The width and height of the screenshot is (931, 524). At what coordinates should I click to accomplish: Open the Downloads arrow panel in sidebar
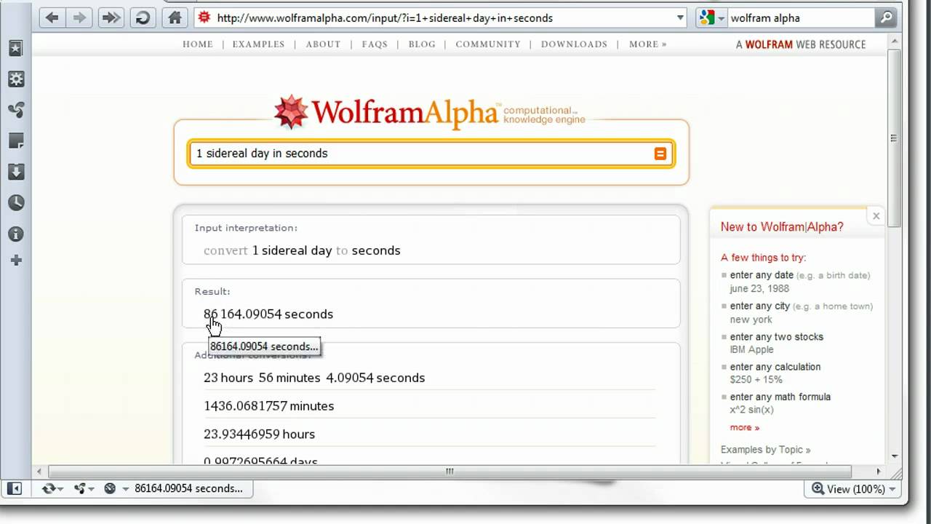tap(16, 172)
